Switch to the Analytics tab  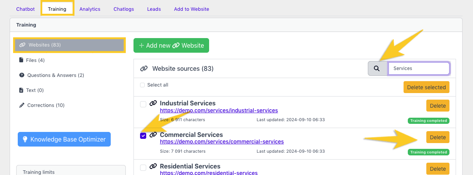tap(90, 9)
